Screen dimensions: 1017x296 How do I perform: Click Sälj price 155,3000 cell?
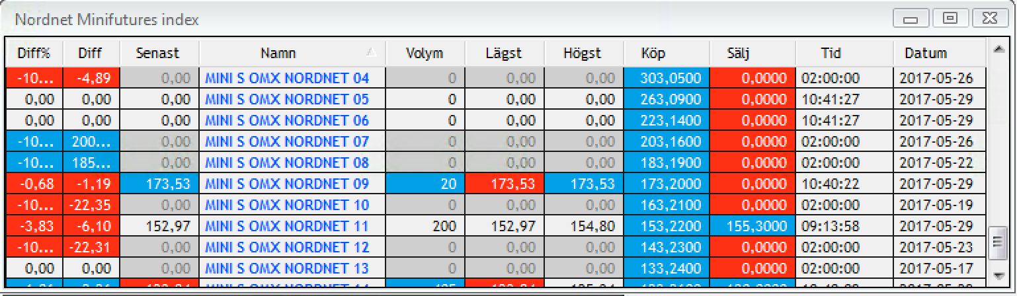pos(752,227)
